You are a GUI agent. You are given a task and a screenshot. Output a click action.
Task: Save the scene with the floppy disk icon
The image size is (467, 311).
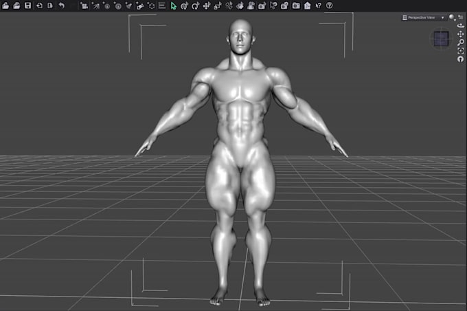point(27,6)
